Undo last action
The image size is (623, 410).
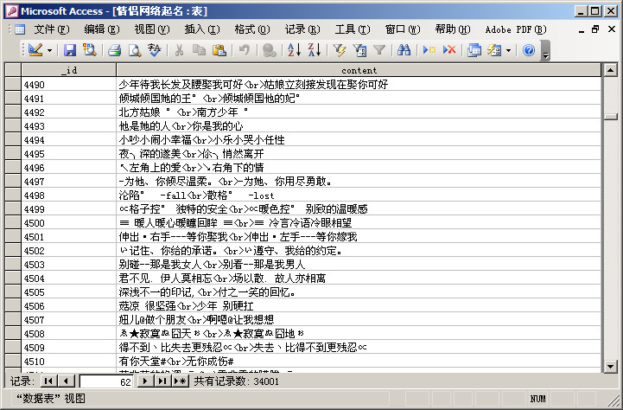coord(244,50)
